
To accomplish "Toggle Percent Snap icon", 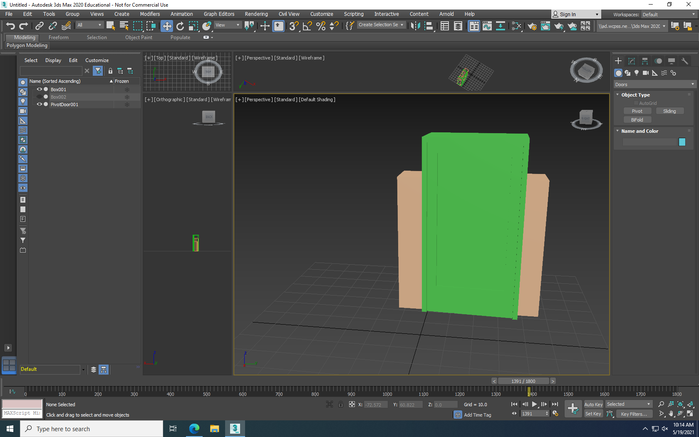I will coord(321,26).
